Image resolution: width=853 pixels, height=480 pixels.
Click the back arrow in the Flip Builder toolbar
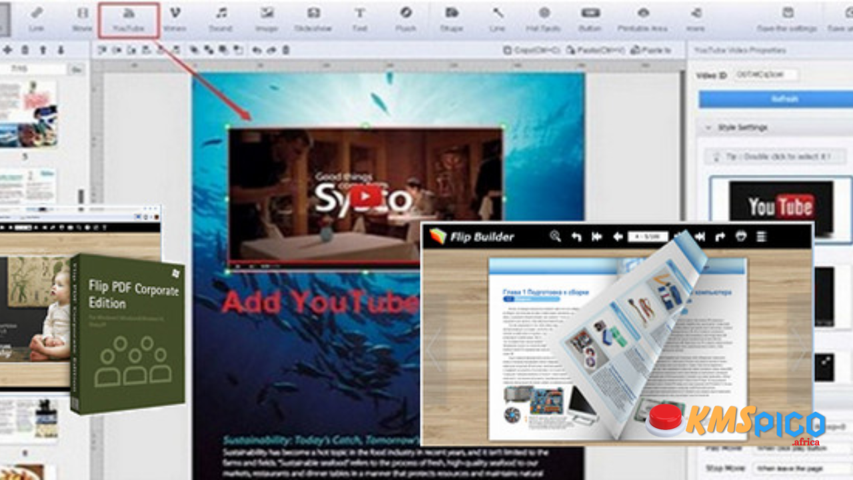coord(576,237)
